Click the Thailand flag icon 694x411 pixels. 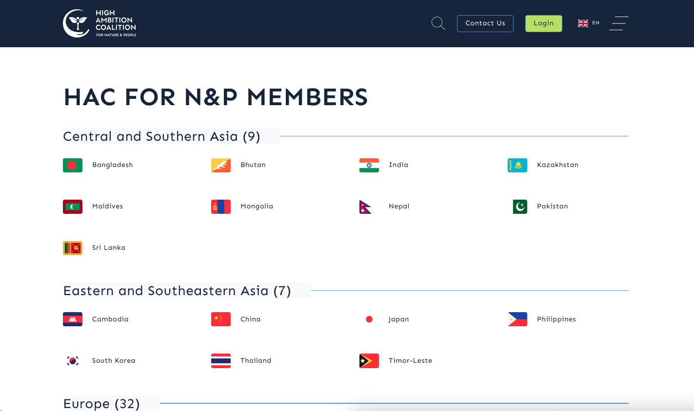[x=221, y=360]
